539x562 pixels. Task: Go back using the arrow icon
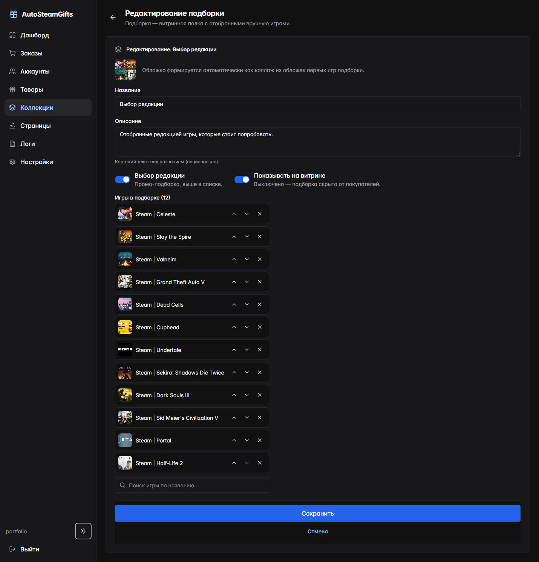113,17
